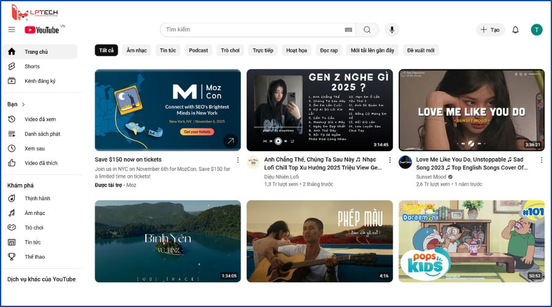Viewport: 552px width, 307px height.
Task: Click the Danh sách phát playlist icon
Action: [12, 134]
